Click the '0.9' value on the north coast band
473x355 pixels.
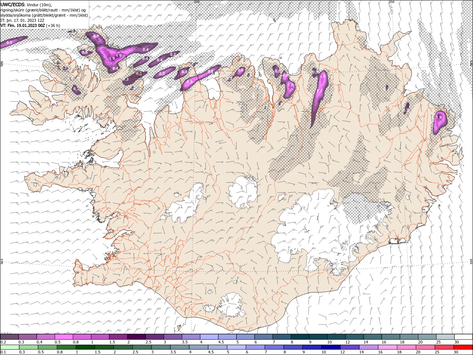[x=190, y=81]
